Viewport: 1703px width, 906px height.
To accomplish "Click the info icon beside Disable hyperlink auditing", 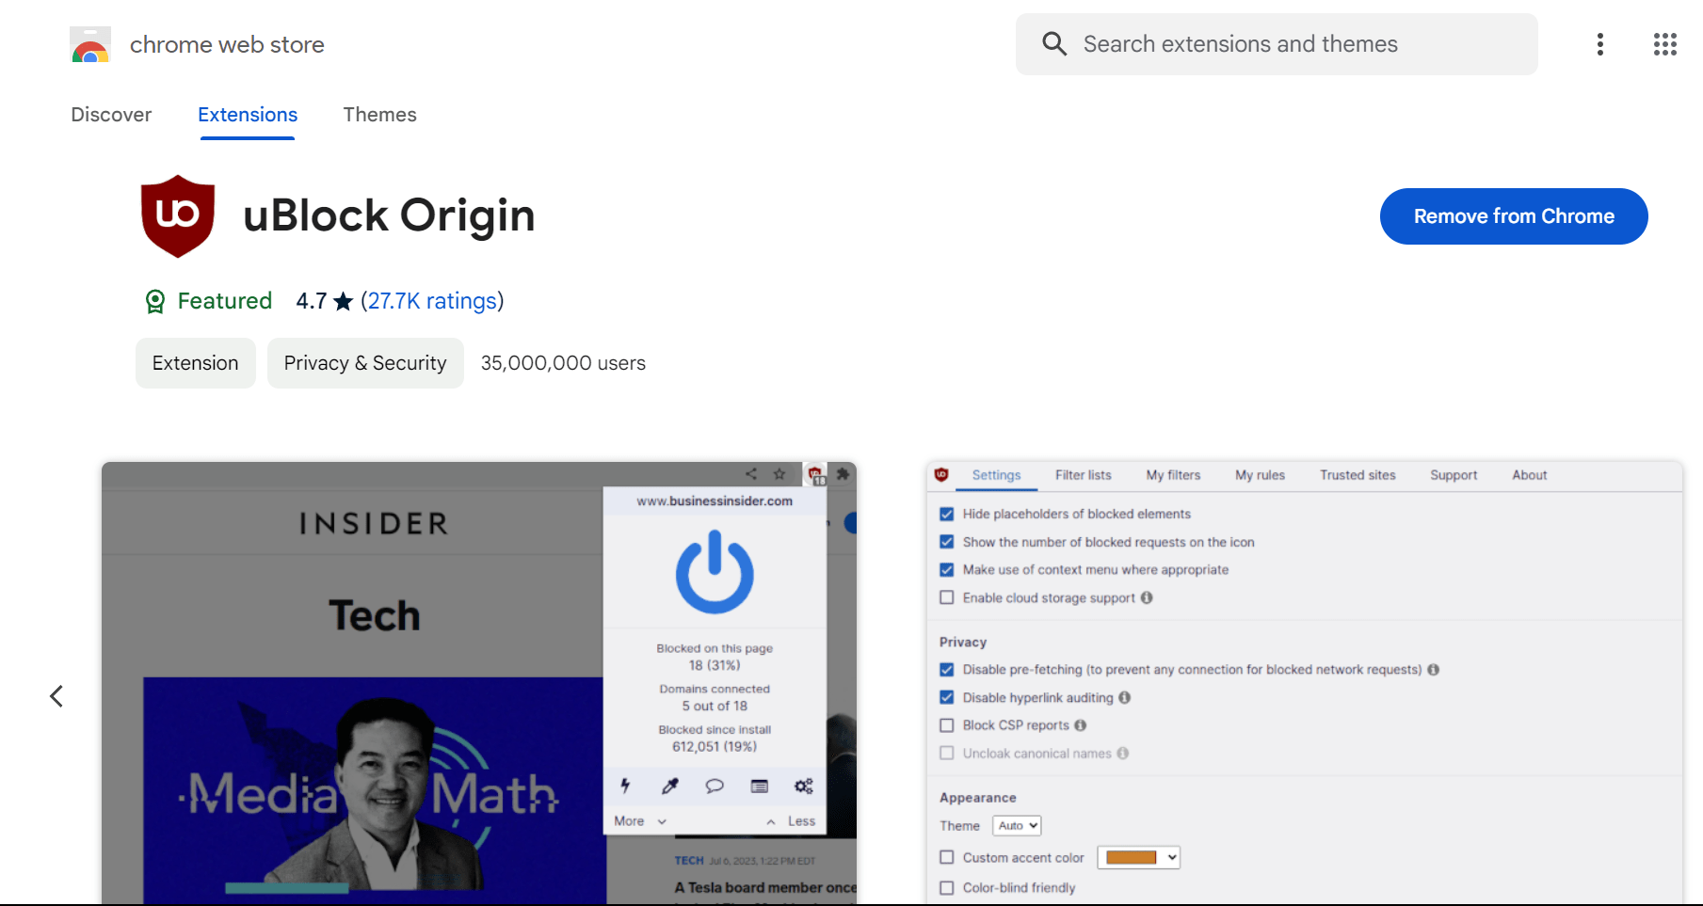I will point(1125,698).
